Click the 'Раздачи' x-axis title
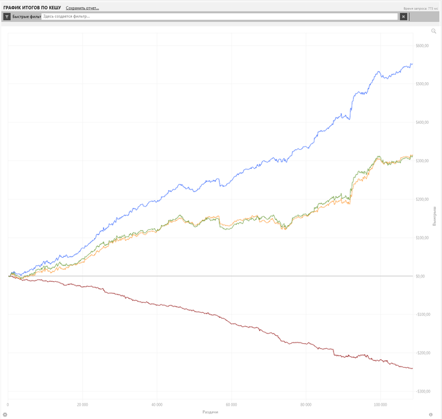This screenshot has height=419, width=442. (210, 412)
